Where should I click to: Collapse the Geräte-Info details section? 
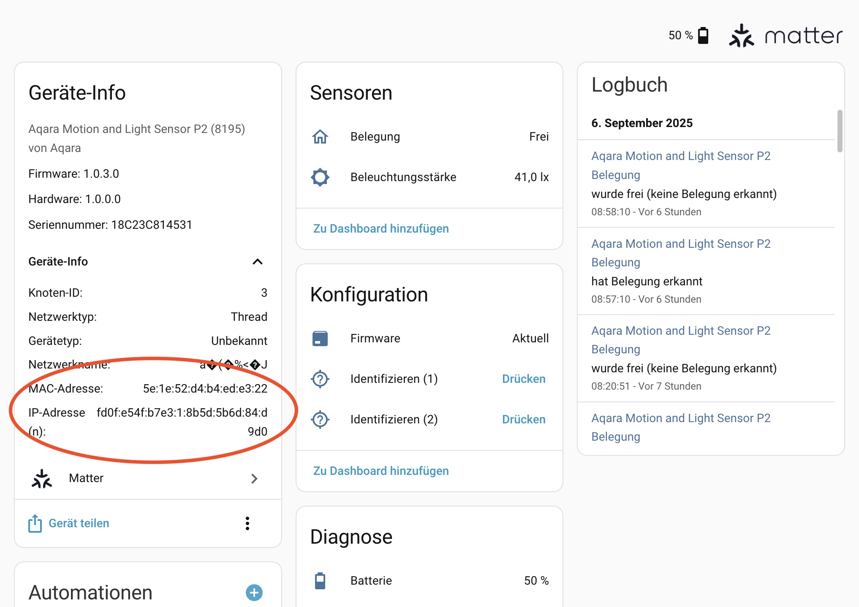tap(257, 262)
